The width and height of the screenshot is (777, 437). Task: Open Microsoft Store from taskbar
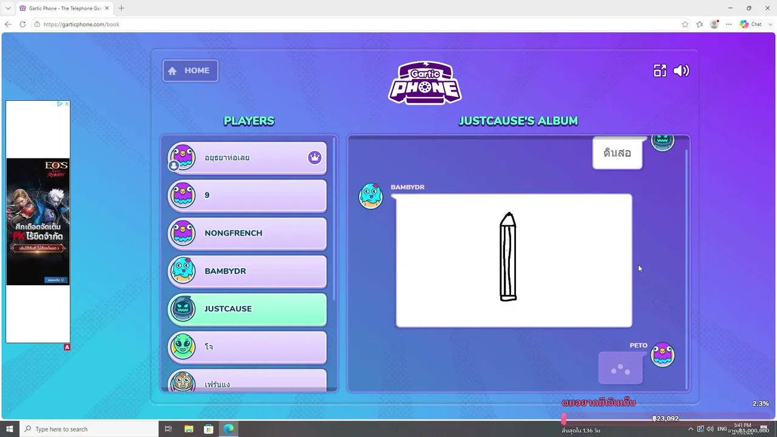209,429
